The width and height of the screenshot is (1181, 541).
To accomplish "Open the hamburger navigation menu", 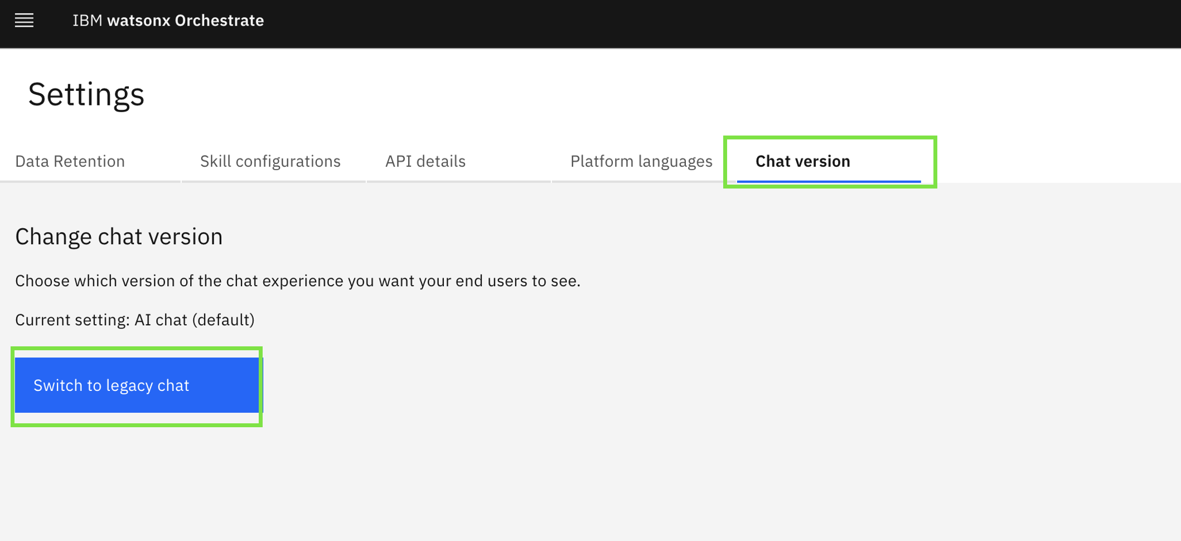I will pyautogui.click(x=24, y=21).
